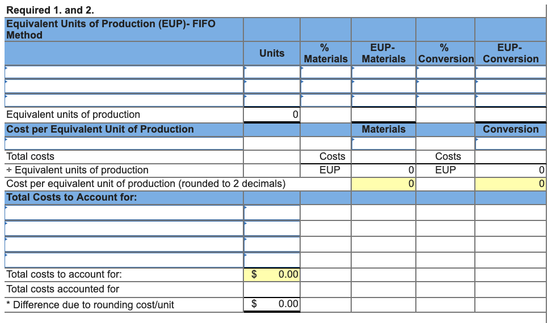Click the $ 0.00 rounding difference cell
The width and height of the screenshot is (556, 323).
[x=272, y=304]
